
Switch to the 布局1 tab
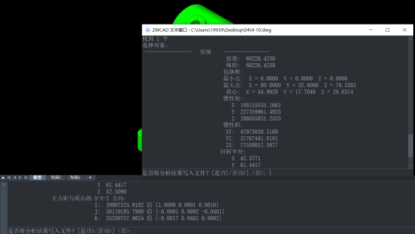click(x=56, y=178)
